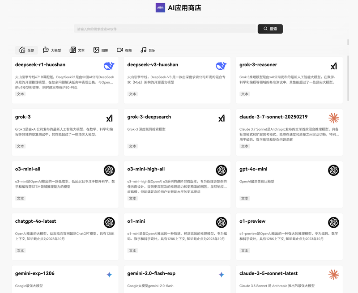The height and width of the screenshot is (293, 358).
Task: Click the xAI icon on grok-3 card
Action: tap(109, 118)
